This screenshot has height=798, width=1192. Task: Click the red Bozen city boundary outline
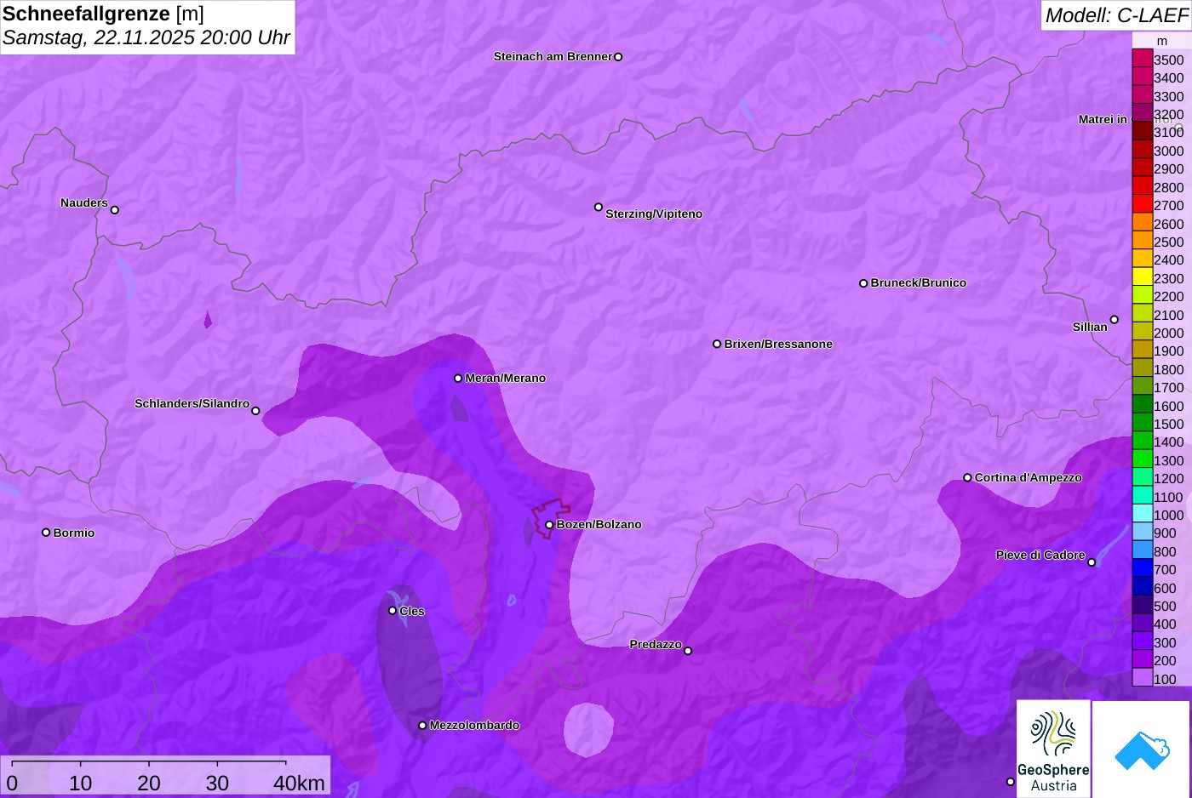click(x=551, y=517)
